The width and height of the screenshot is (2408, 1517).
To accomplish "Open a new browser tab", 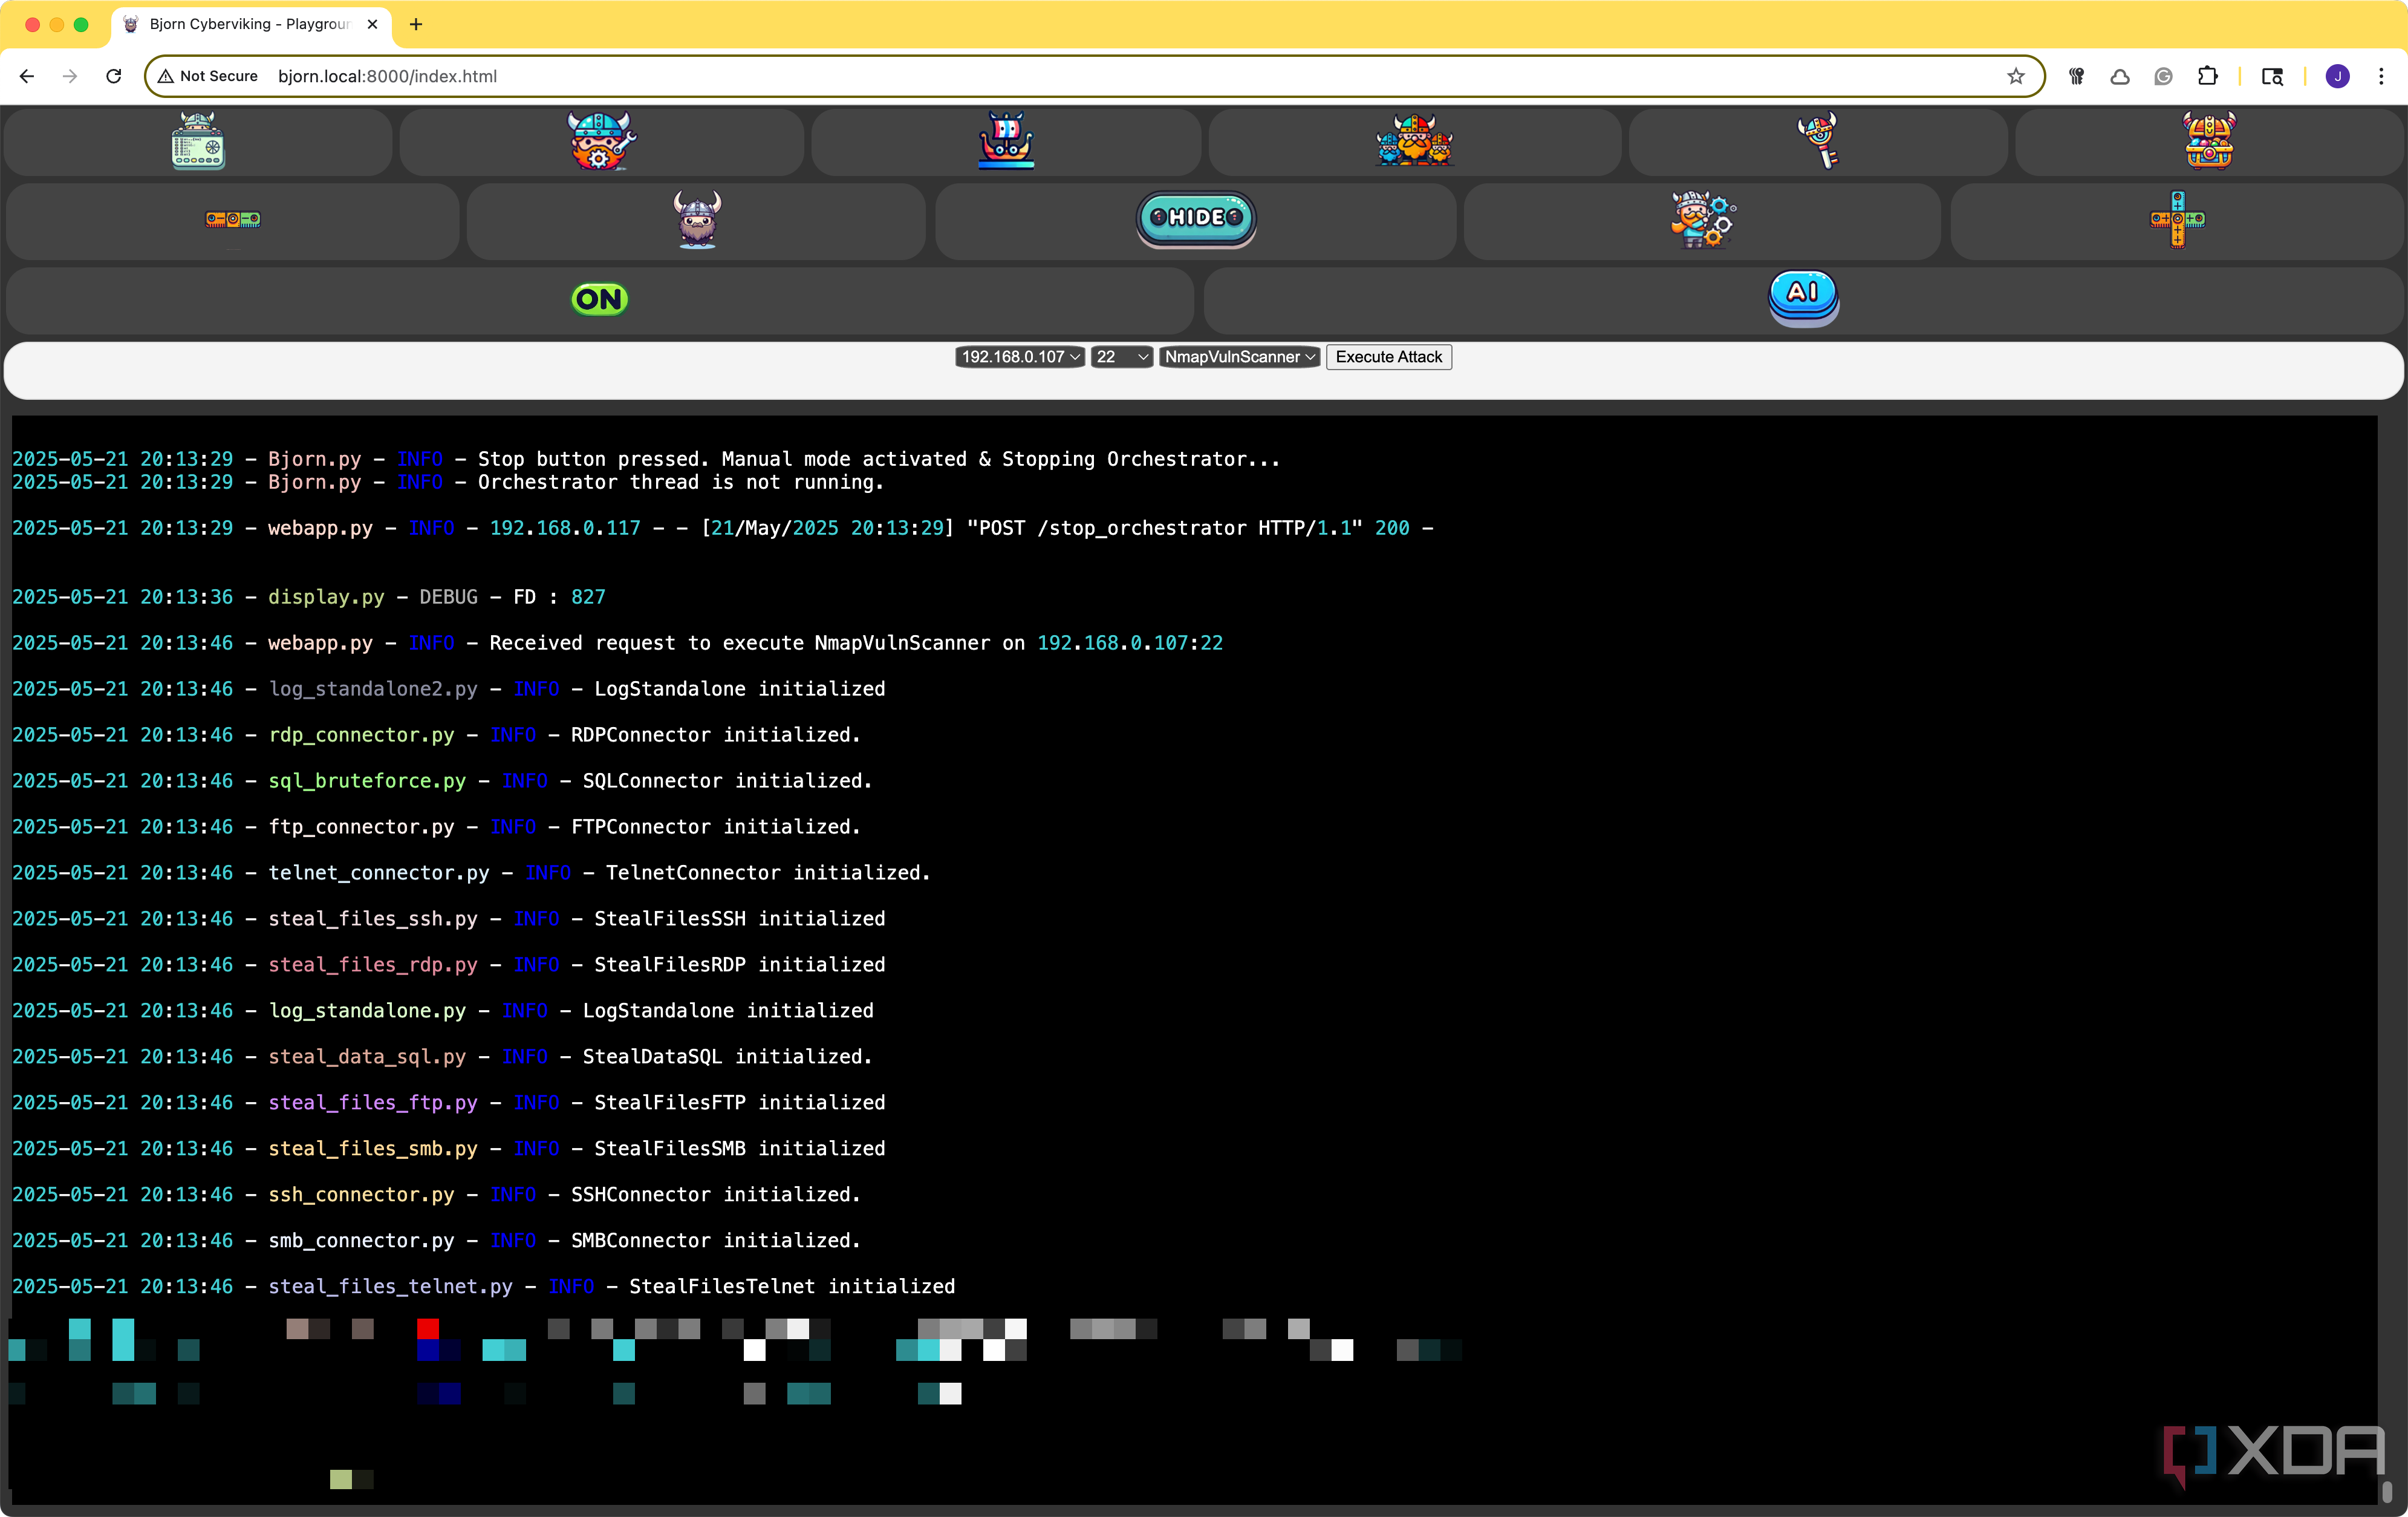I will click(x=416, y=24).
